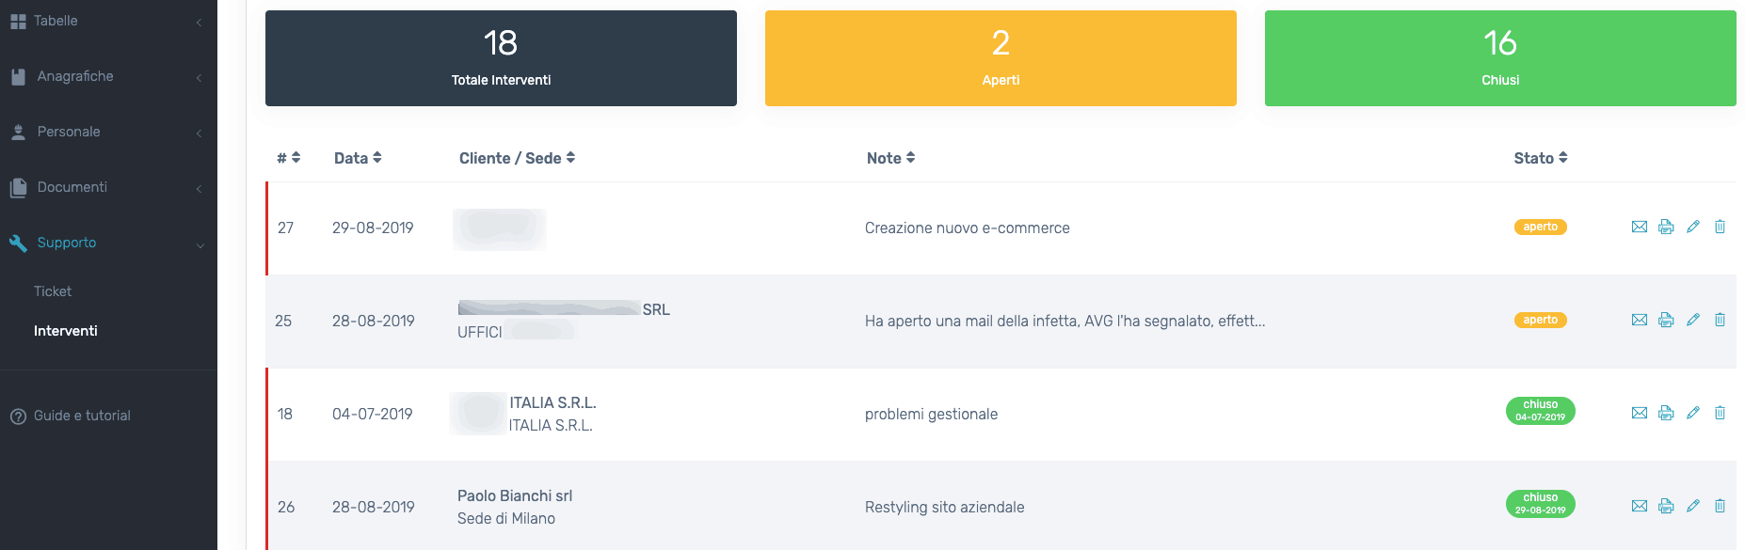
Task: Edit intervention 18 with the pencil icon
Action: (x=1692, y=413)
